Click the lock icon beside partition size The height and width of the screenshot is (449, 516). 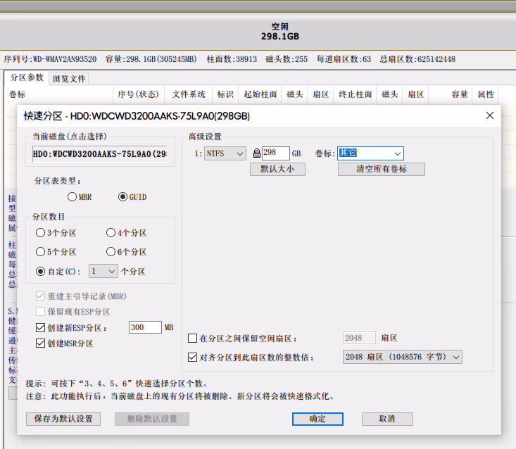tap(256, 153)
